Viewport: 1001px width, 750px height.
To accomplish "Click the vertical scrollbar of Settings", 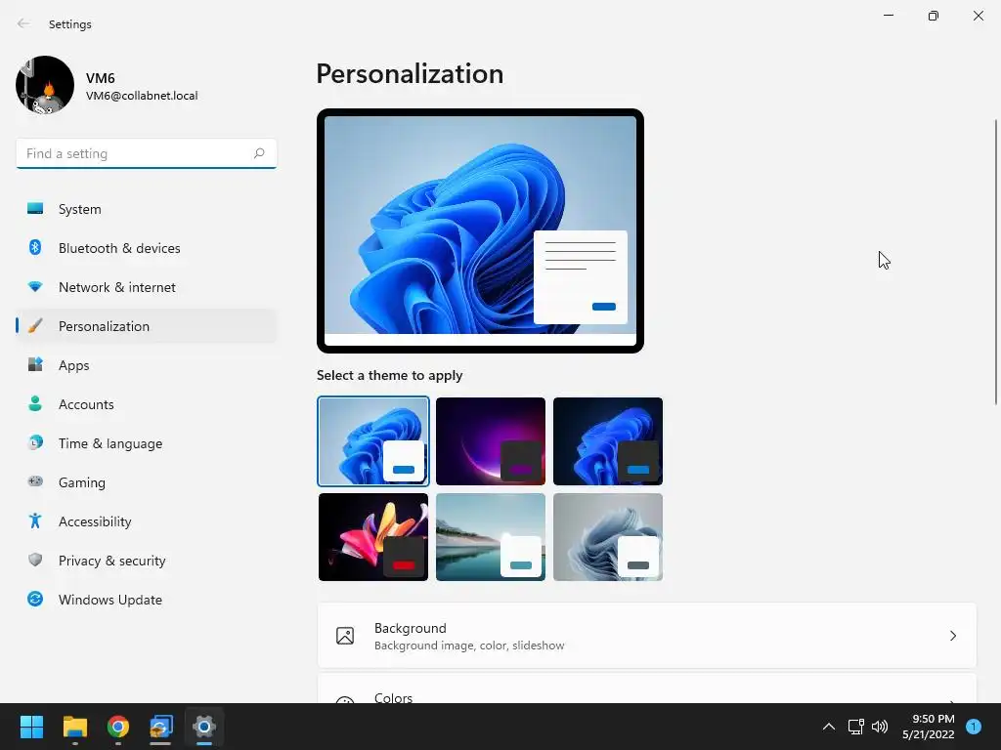I will coord(996,262).
